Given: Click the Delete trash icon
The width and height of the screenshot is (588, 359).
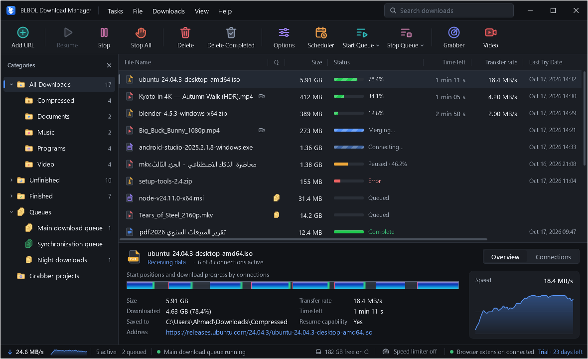Looking at the screenshot, I should point(185,32).
